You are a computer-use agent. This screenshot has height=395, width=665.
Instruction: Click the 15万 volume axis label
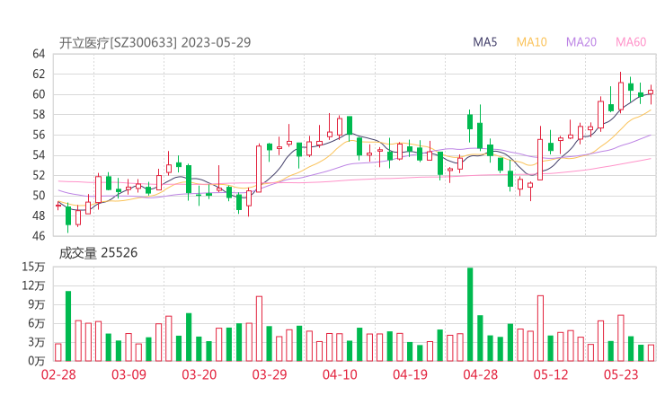[33, 267]
